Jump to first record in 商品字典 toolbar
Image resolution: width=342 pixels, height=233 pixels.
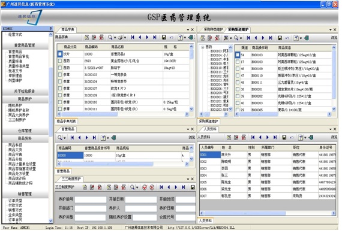pos(133,38)
